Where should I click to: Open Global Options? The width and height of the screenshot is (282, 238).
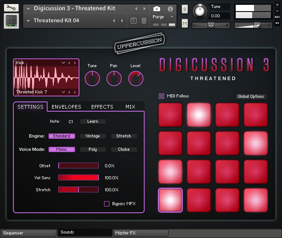(x=251, y=97)
